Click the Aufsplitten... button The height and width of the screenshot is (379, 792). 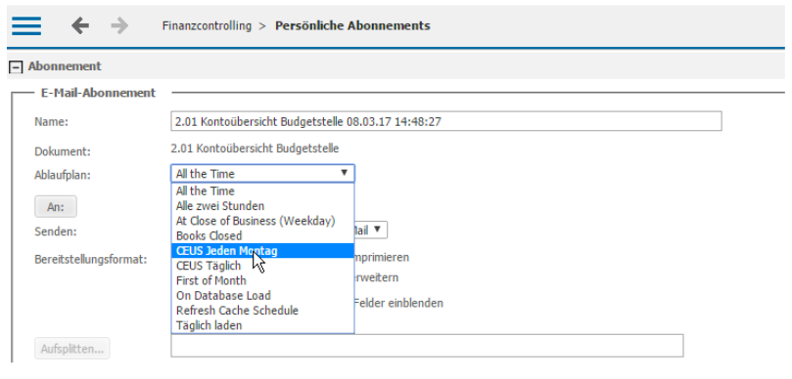point(72,349)
